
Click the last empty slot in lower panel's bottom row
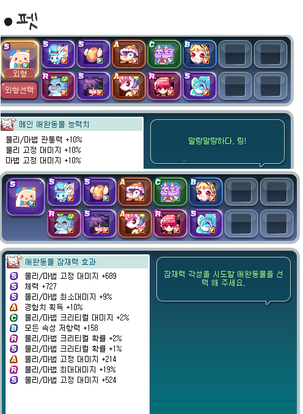pos(276,224)
